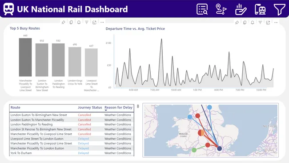Click the sort arrow under Reason for Delay
The width and height of the screenshot is (289, 163).
click(x=106, y=110)
